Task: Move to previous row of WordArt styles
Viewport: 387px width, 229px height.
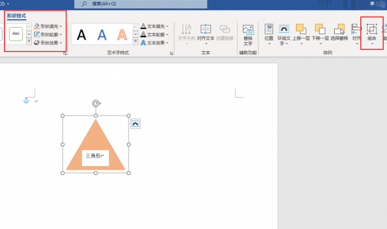Action: (135, 26)
